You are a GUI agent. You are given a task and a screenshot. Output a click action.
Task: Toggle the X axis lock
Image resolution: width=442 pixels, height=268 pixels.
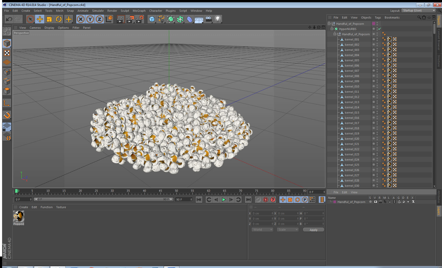81,19
